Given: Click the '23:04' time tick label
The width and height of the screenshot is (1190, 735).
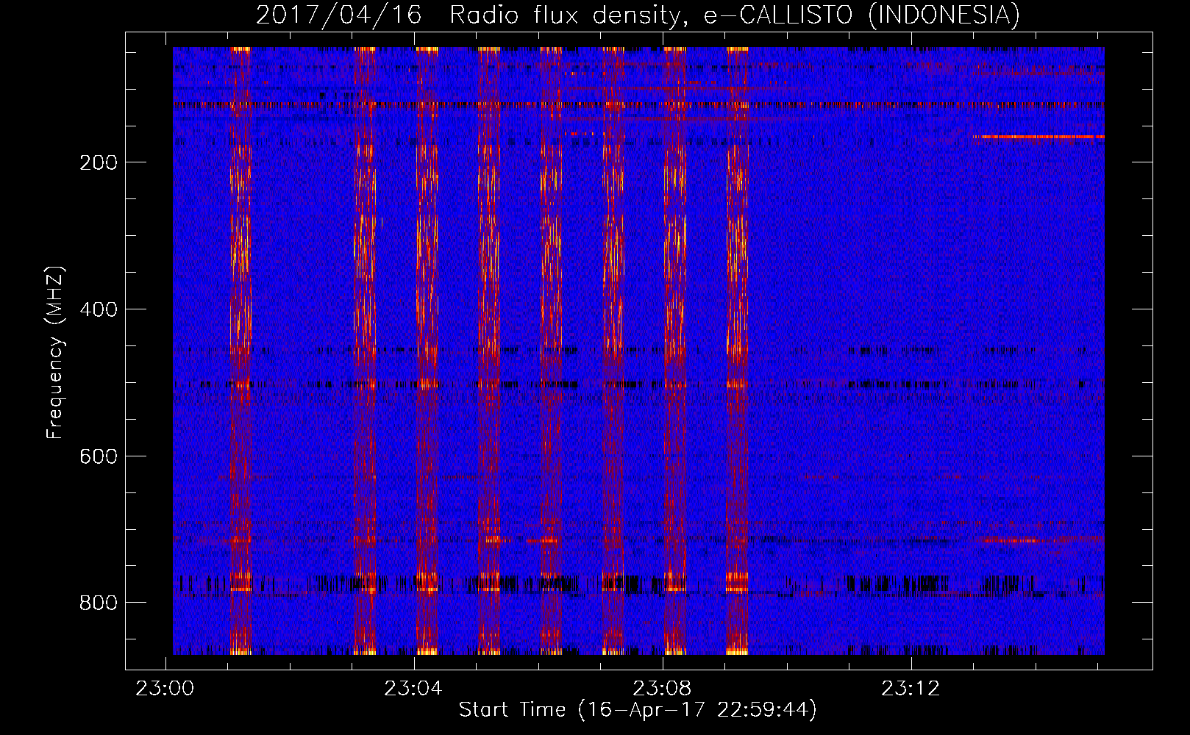Looking at the screenshot, I should pos(413,688).
